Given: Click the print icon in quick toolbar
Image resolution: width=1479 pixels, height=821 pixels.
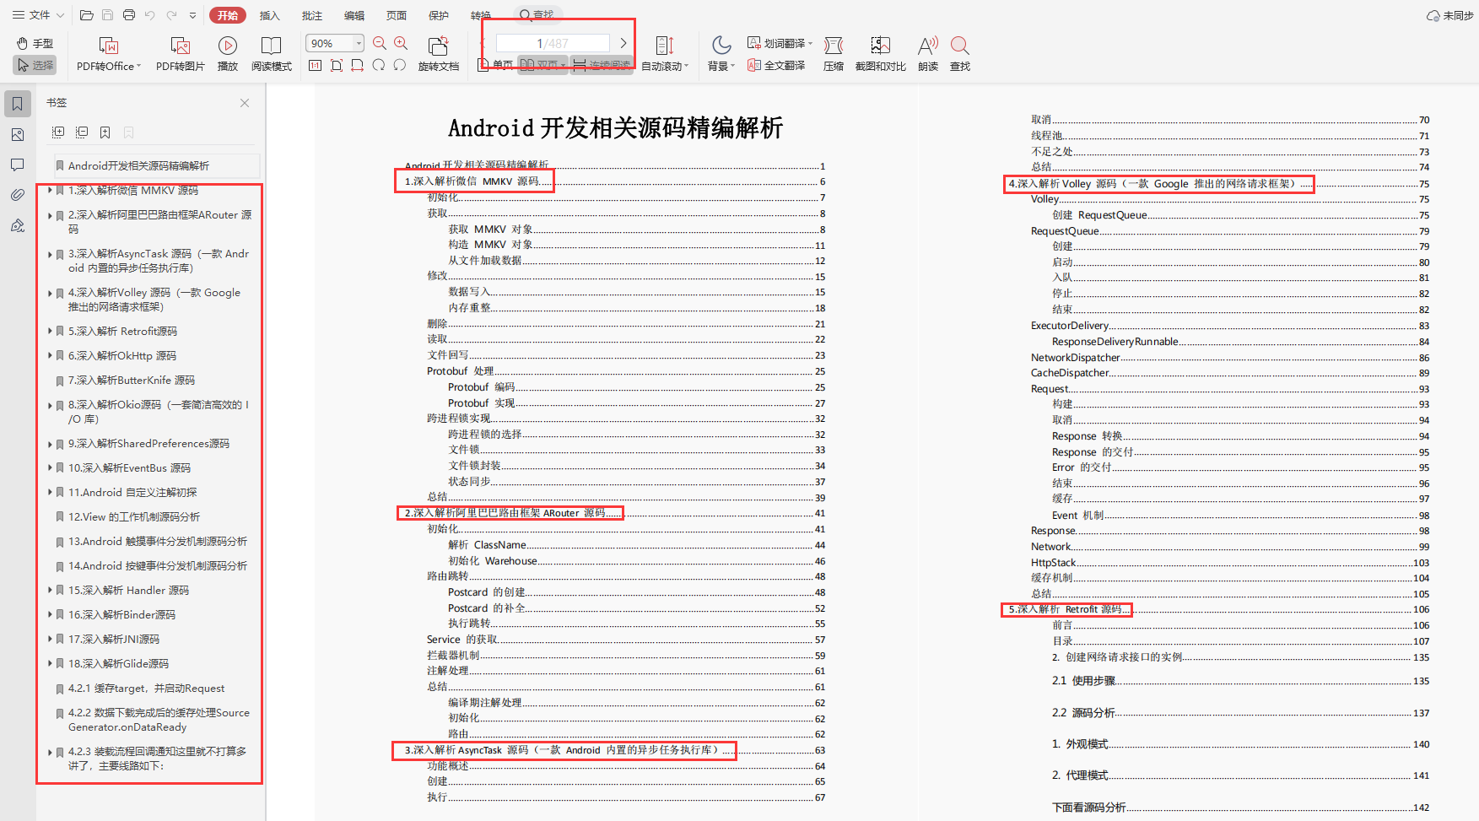Looking at the screenshot, I should tap(129, 15).
